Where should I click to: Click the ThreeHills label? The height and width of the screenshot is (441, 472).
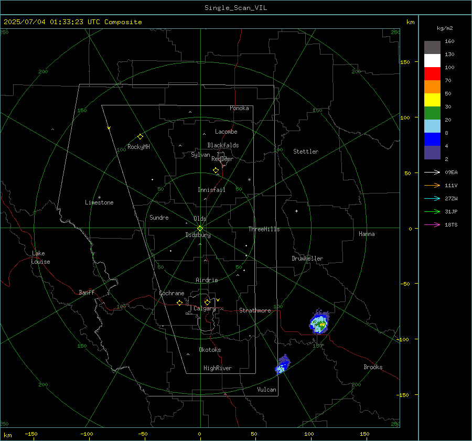click(264, 229)
